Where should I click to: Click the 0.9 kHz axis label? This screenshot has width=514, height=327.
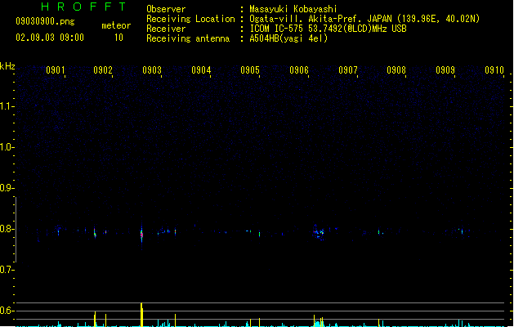click(7, 188)
